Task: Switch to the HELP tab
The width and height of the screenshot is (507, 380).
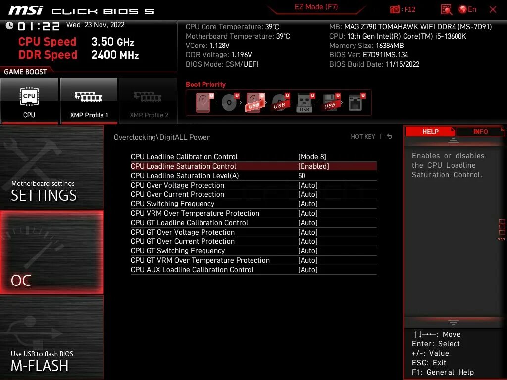Action: pos(430,131)
